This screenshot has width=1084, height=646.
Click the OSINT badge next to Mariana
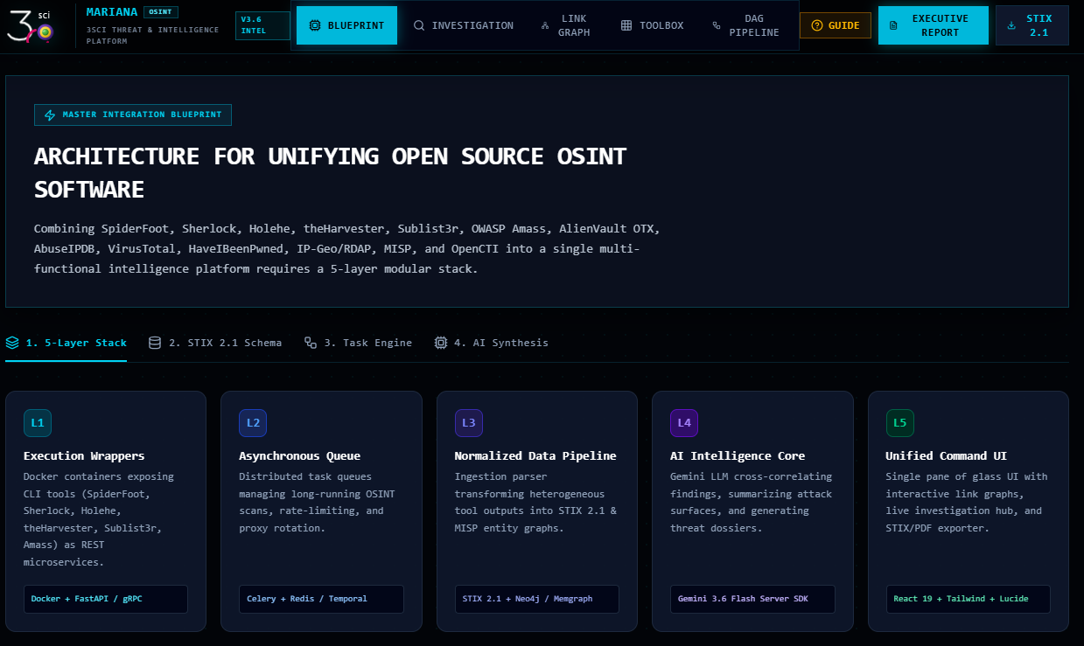coord(162,12)
